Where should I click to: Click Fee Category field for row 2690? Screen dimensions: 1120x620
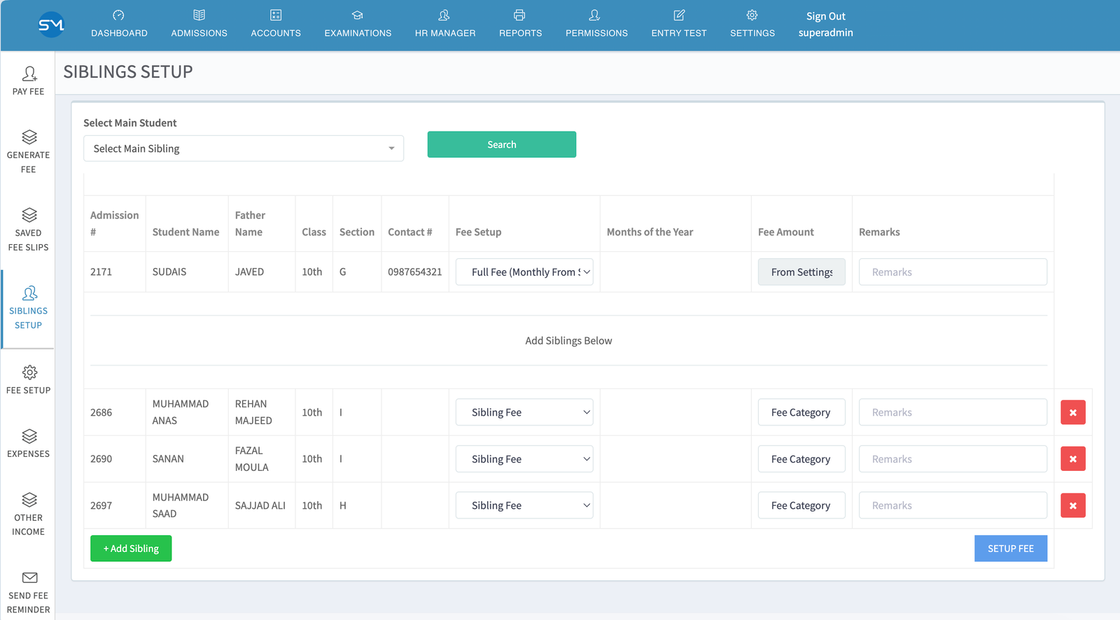click(801, 459)
